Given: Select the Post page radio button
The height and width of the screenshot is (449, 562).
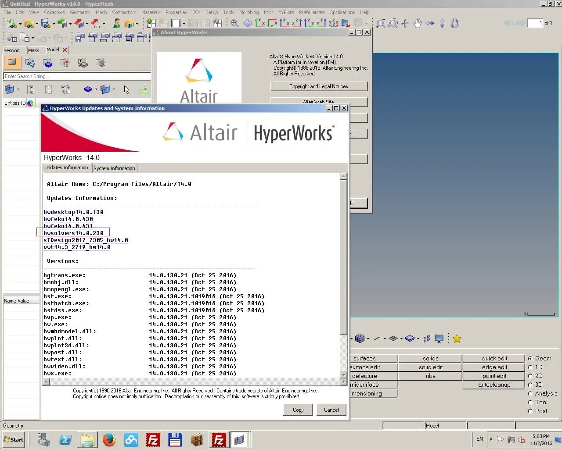Looking at the screenshot, I should coord(530,411).
